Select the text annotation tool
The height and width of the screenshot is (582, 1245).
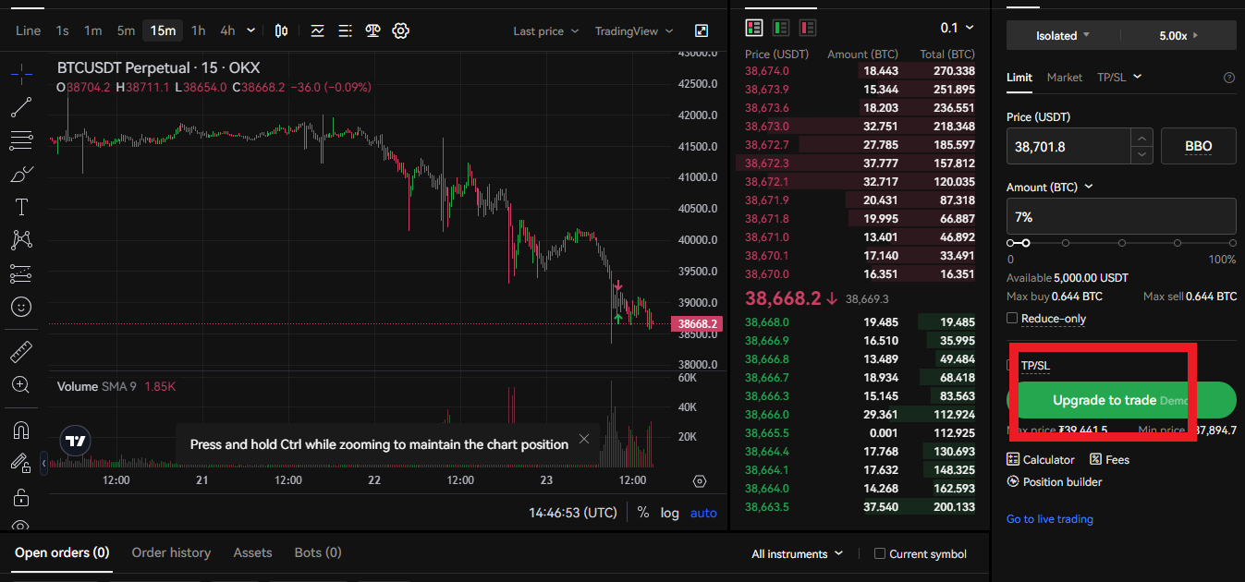click(21, 207)
